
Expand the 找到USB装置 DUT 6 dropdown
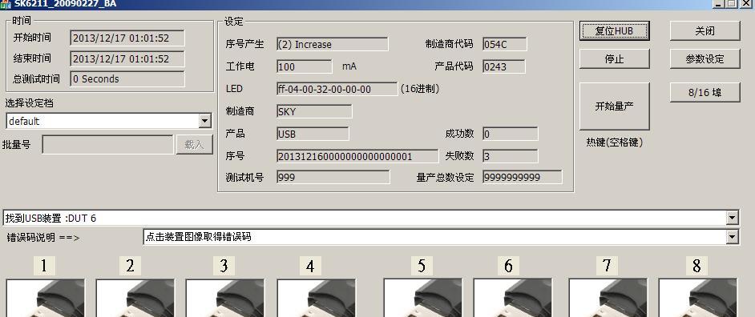(x=732, y=218)
